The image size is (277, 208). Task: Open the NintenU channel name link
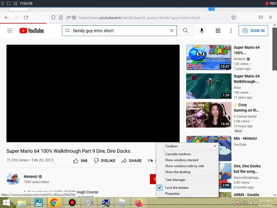(x=31, y=177)
